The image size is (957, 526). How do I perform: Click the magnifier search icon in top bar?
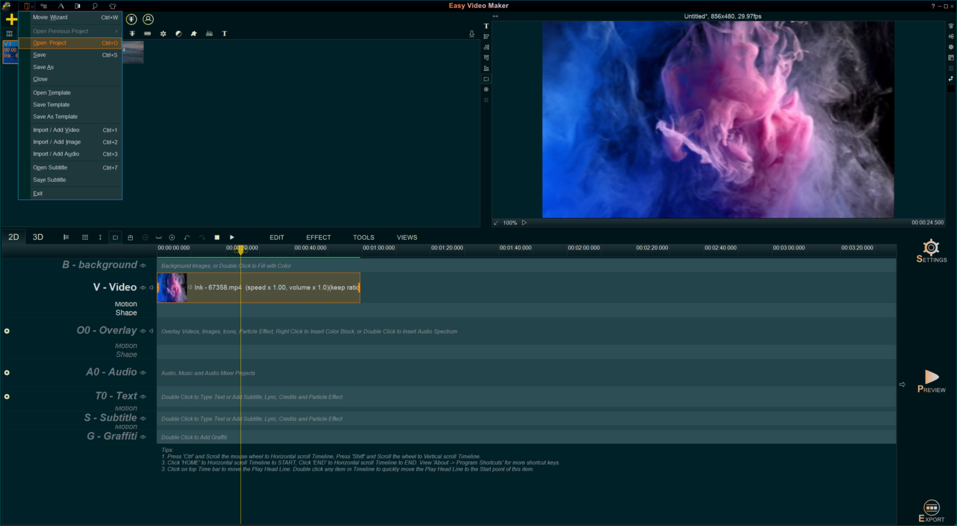[x=95, y=6]
